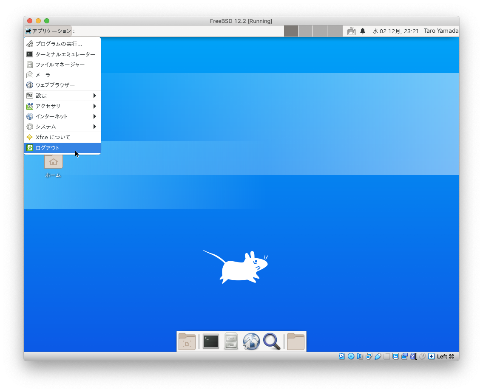
Task: Expand the インターネット submenu
Action: coord(62,116)
